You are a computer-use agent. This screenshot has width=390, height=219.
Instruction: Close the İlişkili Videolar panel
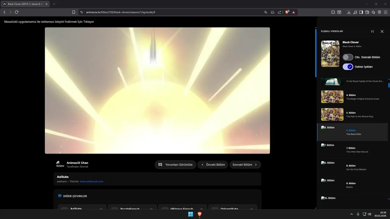[382, 31]
